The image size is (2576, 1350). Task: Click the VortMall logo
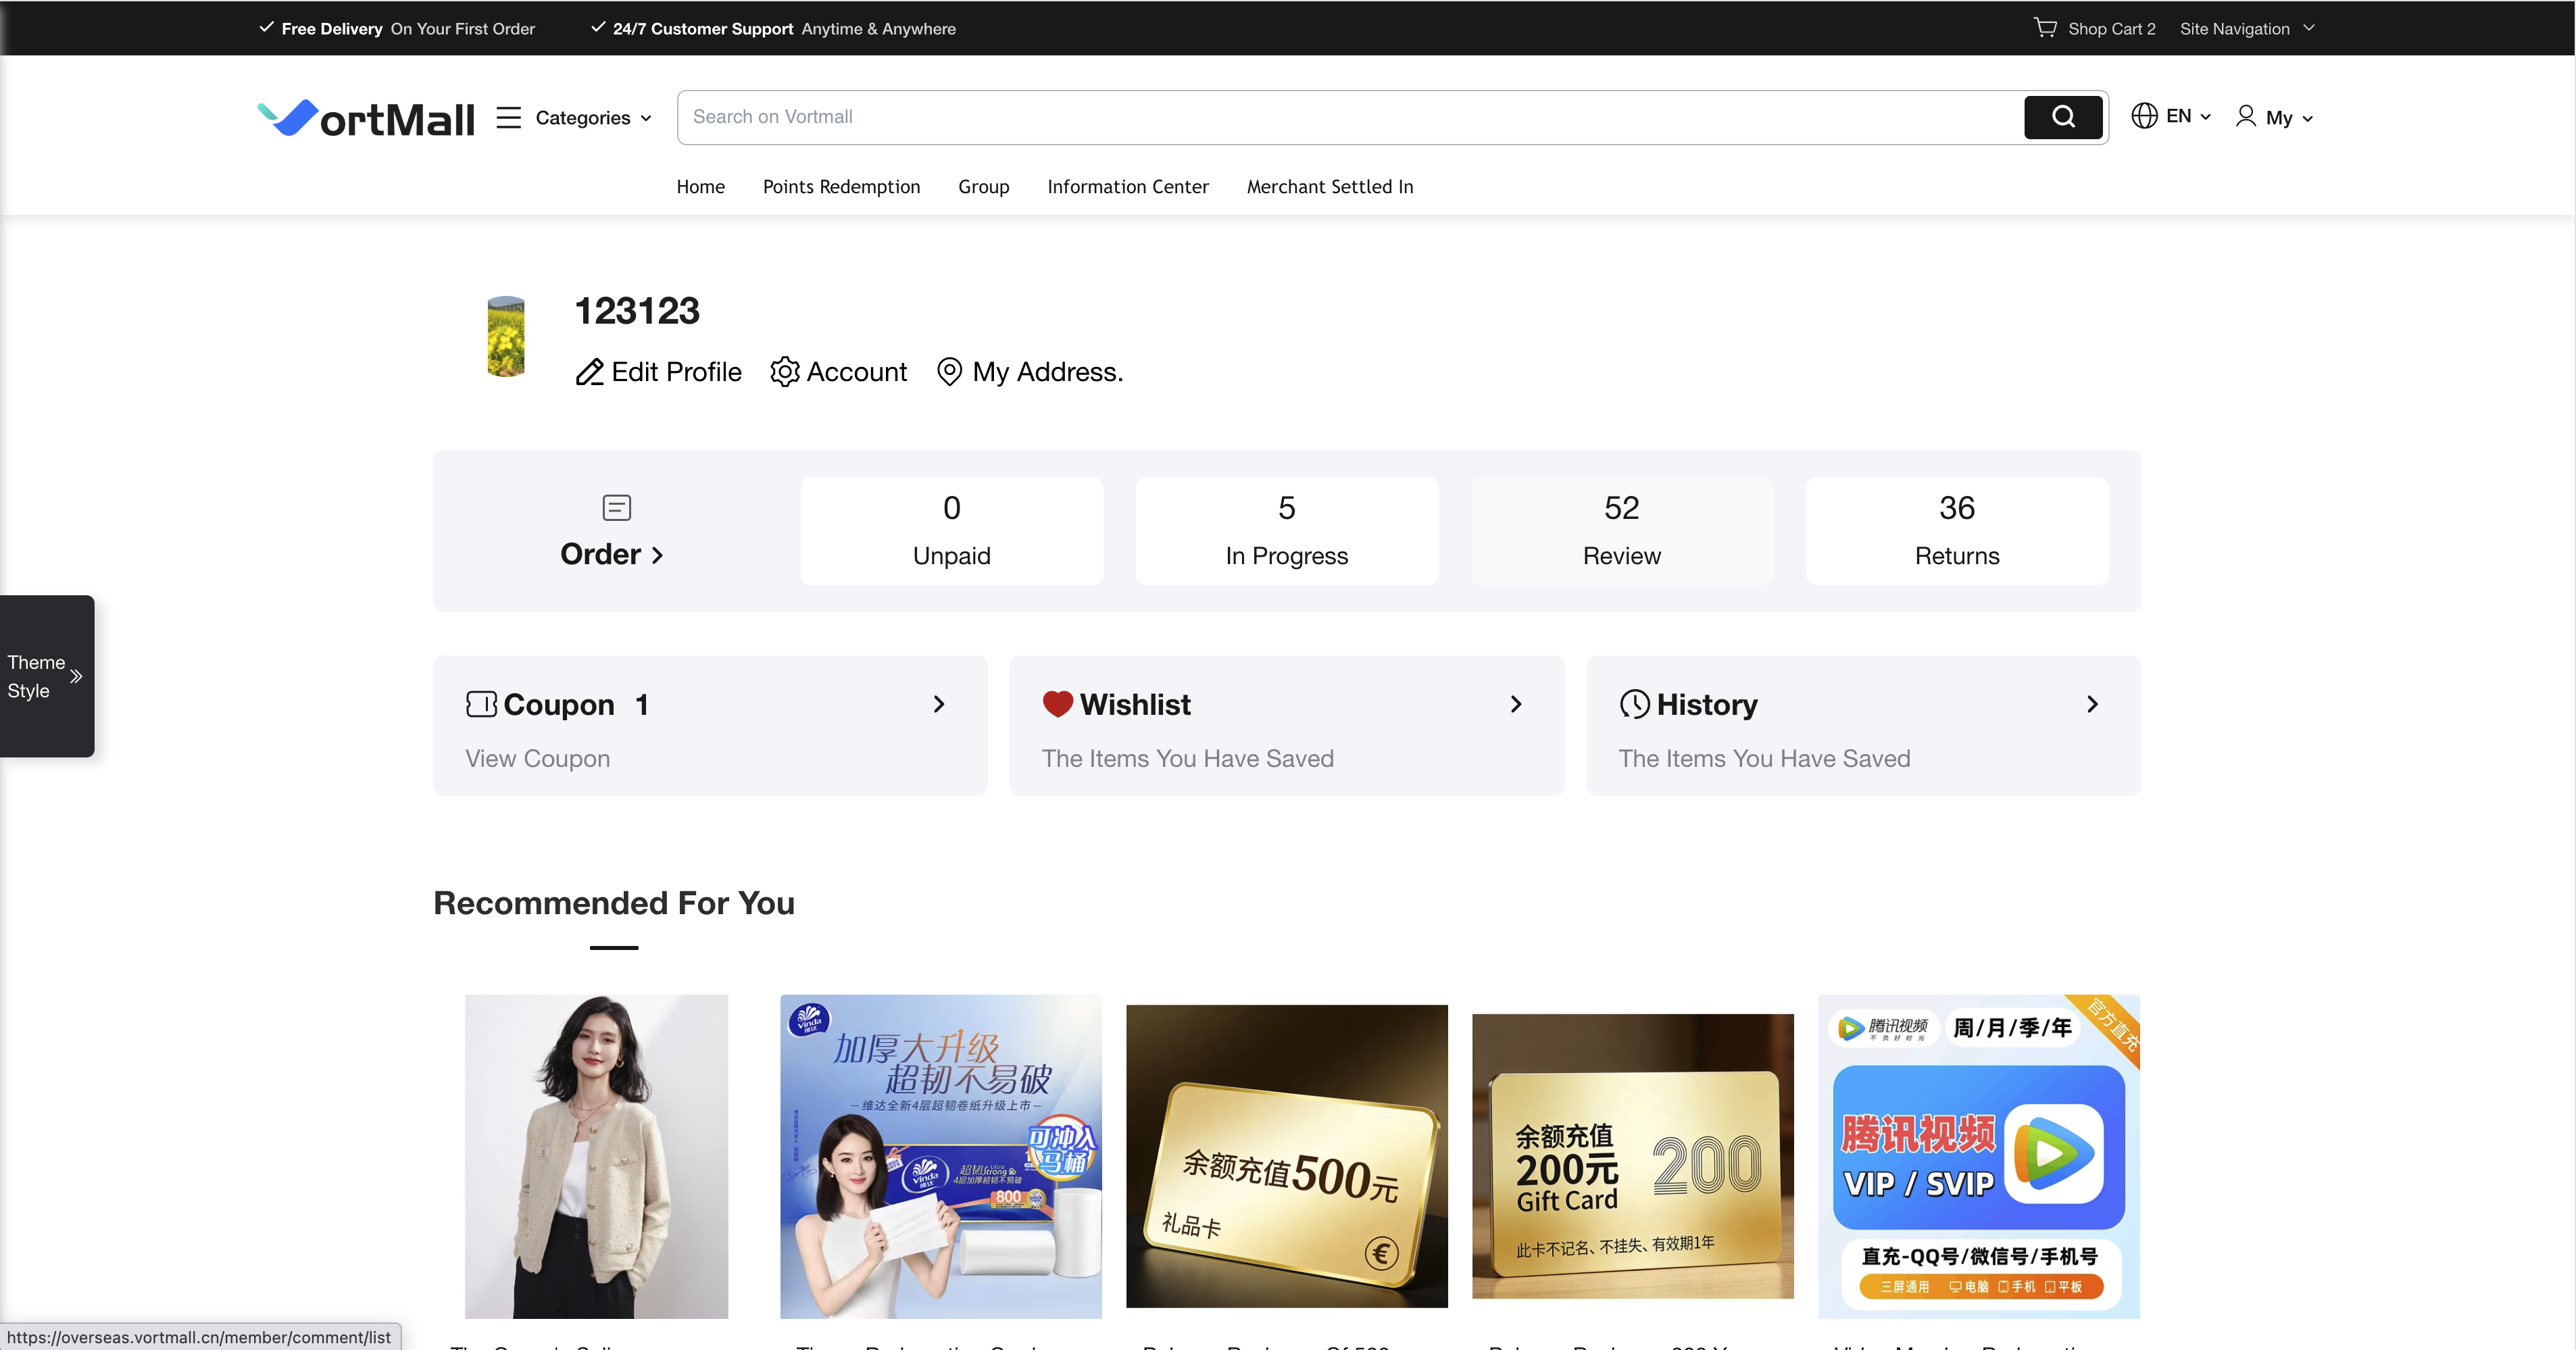(x=366, y=118)
